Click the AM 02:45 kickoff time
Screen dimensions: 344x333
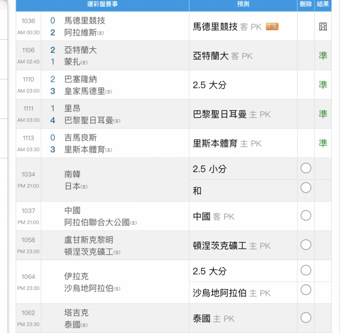click(x=29, y=62)
